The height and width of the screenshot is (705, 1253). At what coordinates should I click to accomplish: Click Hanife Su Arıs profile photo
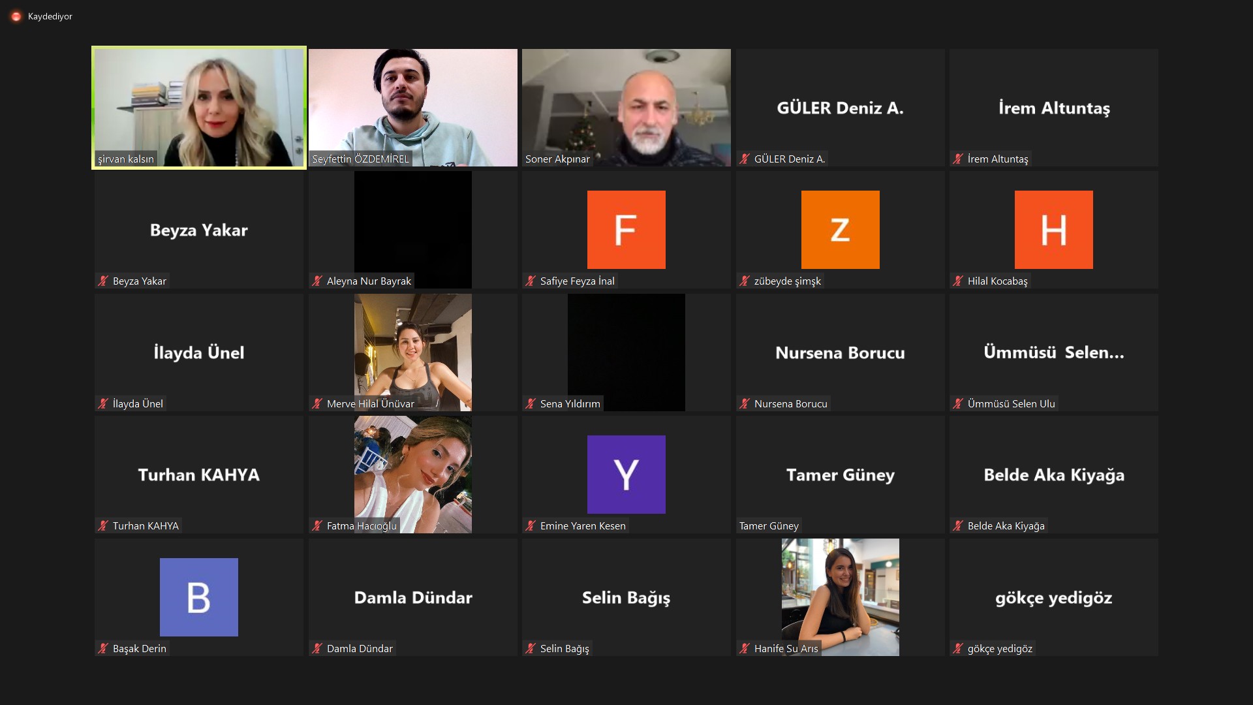click(x=840, y=597)
